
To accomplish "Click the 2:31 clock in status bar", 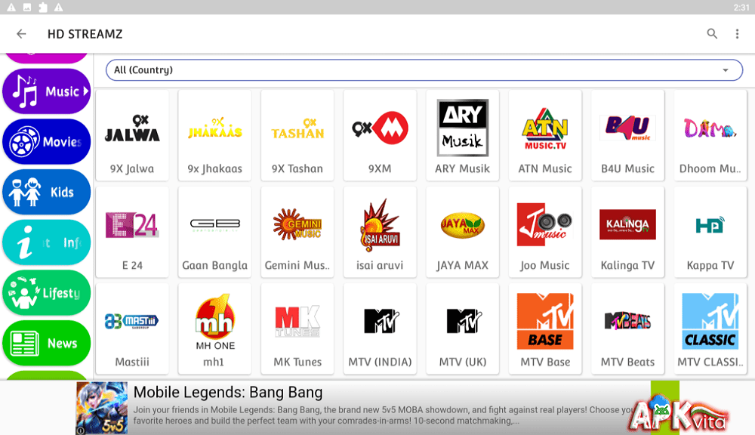I will (x=741, y=8).
